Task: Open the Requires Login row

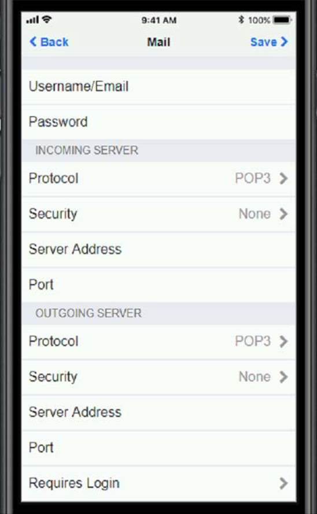Action: (158, 483)
